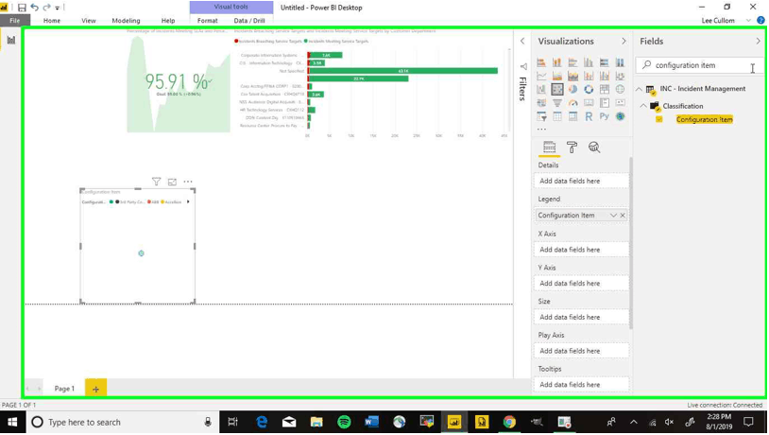Advance the scatter chart legend arrow
This screenshot has width=769, height=435.
coord(188,201)
